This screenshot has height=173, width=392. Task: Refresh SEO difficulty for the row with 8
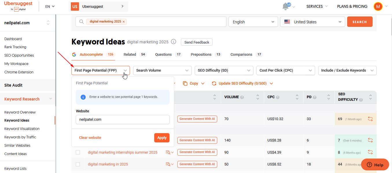click(x=370, y=152)
